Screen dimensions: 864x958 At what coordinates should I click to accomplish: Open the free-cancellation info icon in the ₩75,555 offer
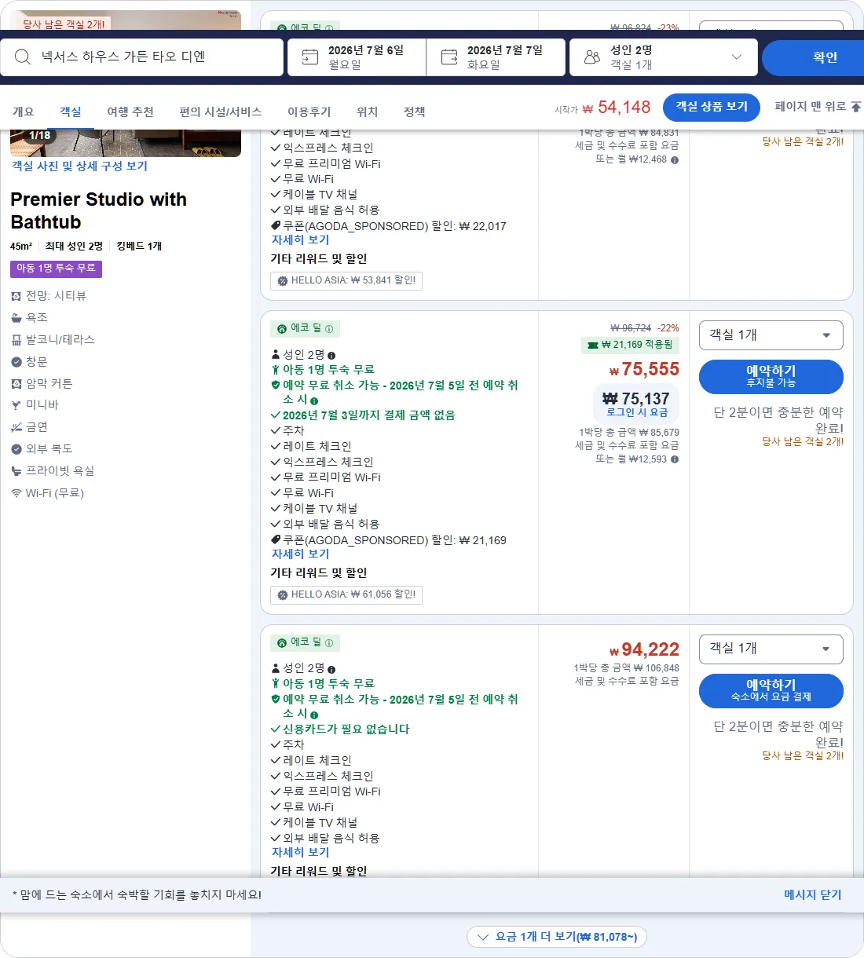(314, 400)
